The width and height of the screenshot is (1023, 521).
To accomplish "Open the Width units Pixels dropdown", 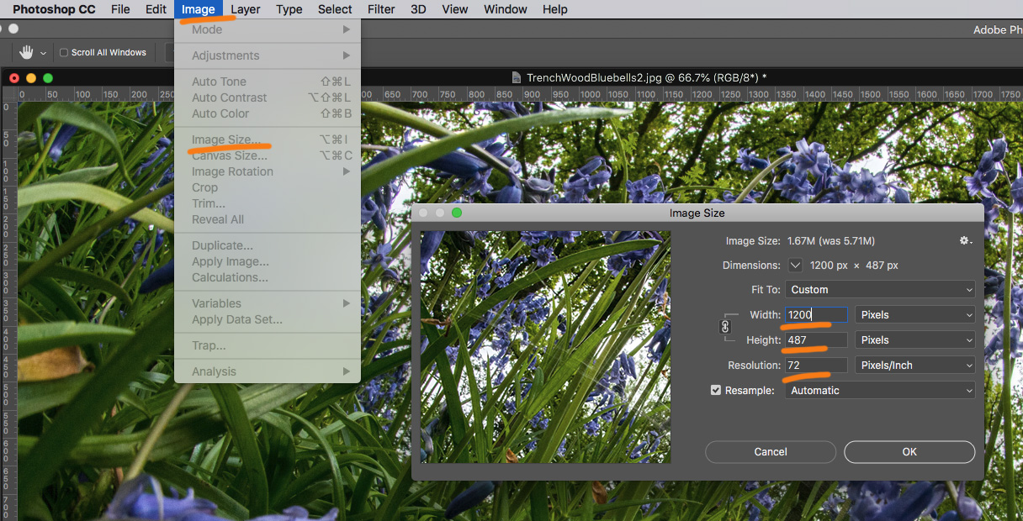I will 914,315.
